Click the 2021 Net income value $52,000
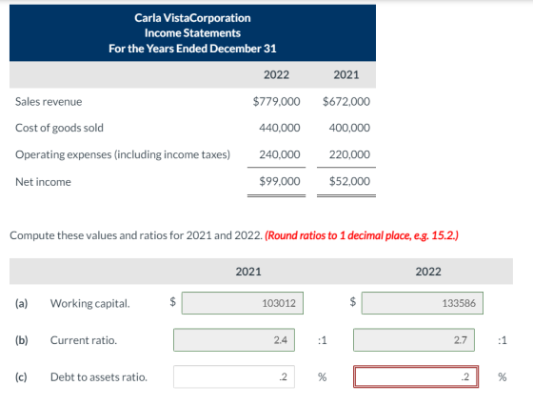Viewport: 533px width, 406px height. 349,181
